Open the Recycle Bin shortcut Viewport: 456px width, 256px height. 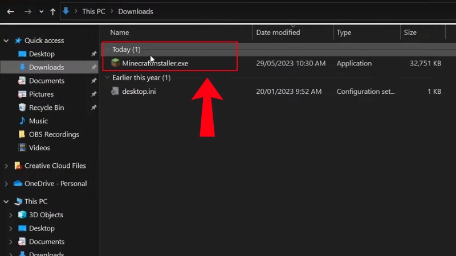46,108
